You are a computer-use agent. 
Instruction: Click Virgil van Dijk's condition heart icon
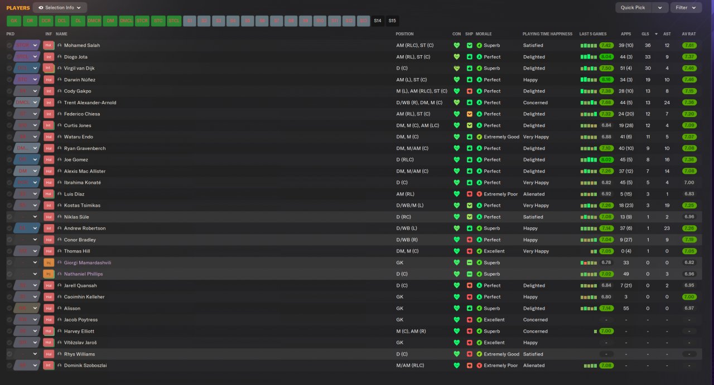coord(457,68)
